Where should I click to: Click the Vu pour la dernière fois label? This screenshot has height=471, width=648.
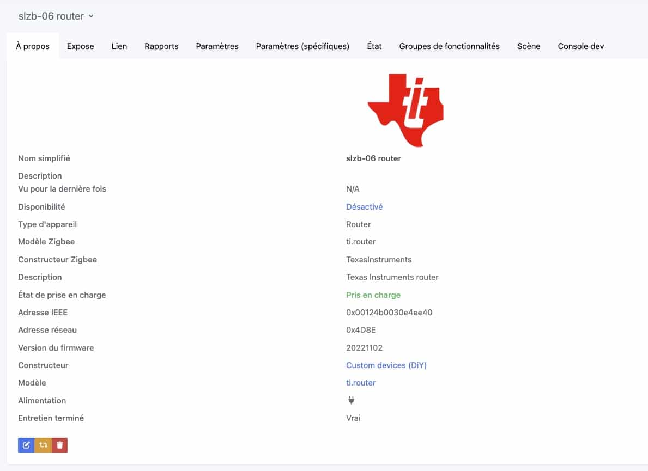tap(62, 189)
